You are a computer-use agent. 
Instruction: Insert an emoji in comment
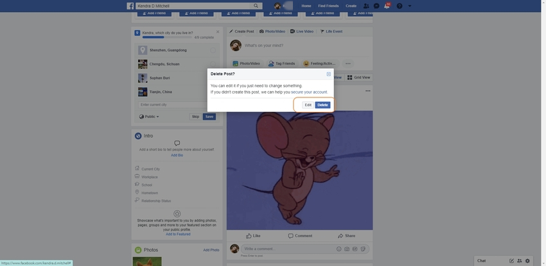[x=339, y=249]
